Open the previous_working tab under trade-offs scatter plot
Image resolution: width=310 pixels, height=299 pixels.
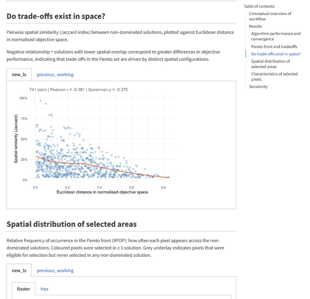[55, 75]
